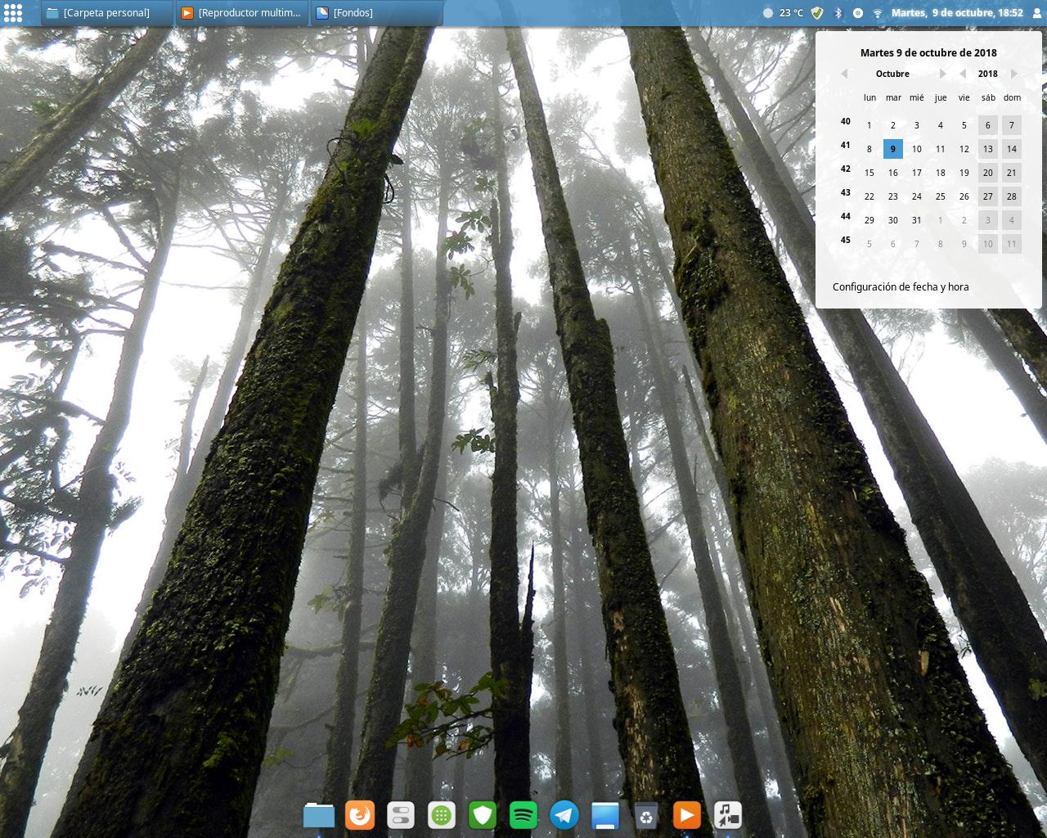Click the panel clock showing 18:52
Screen dimensions: 1047x838
pos(957,13)
